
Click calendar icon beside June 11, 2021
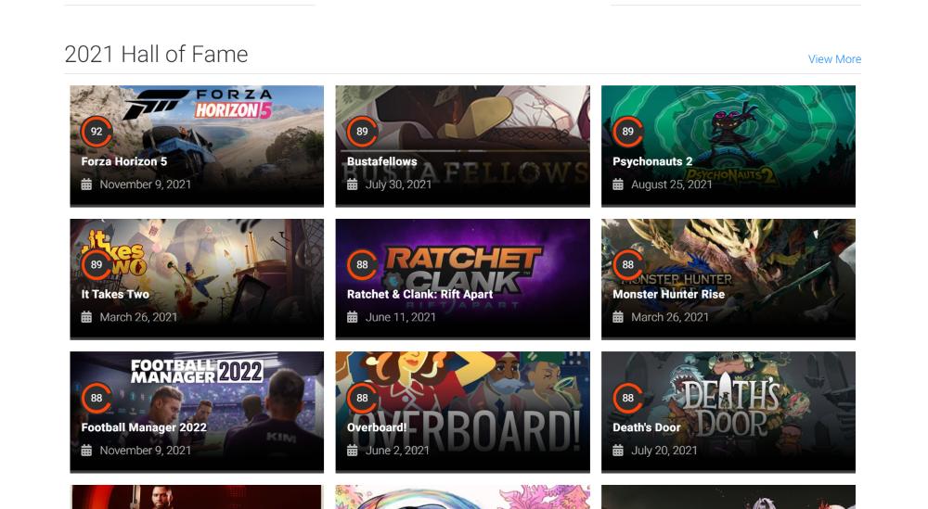352,317
